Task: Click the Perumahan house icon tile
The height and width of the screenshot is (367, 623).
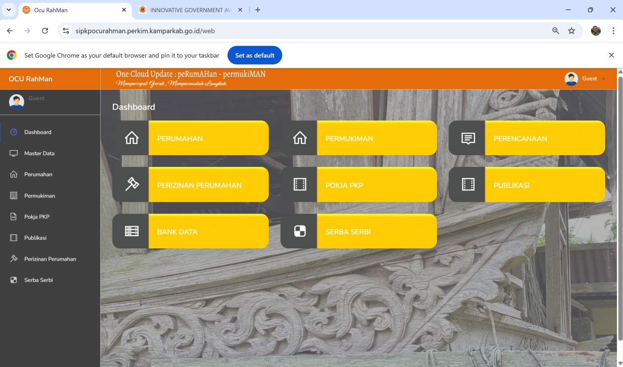Action: point(131,138)
